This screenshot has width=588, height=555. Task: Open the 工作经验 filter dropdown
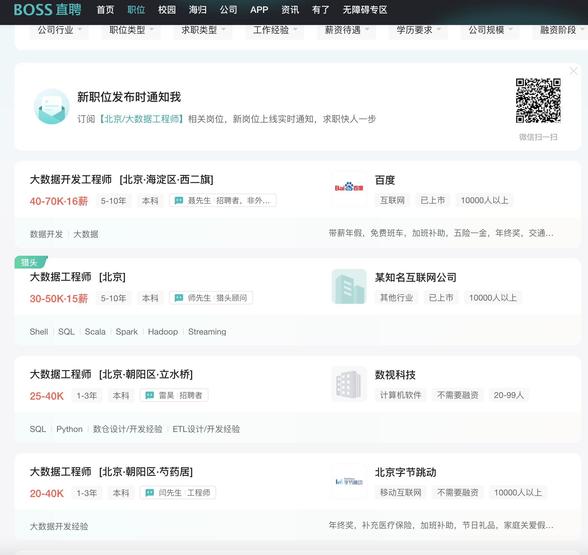(275, 30)
